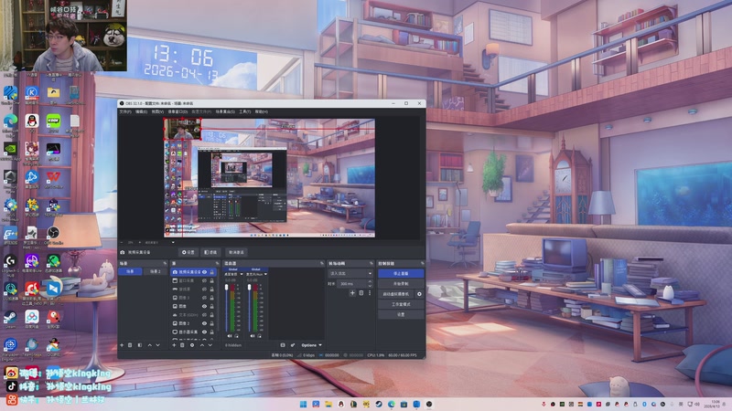Open the KOOK desktop shortcut

pyautogui.click(x=53, y=123)
